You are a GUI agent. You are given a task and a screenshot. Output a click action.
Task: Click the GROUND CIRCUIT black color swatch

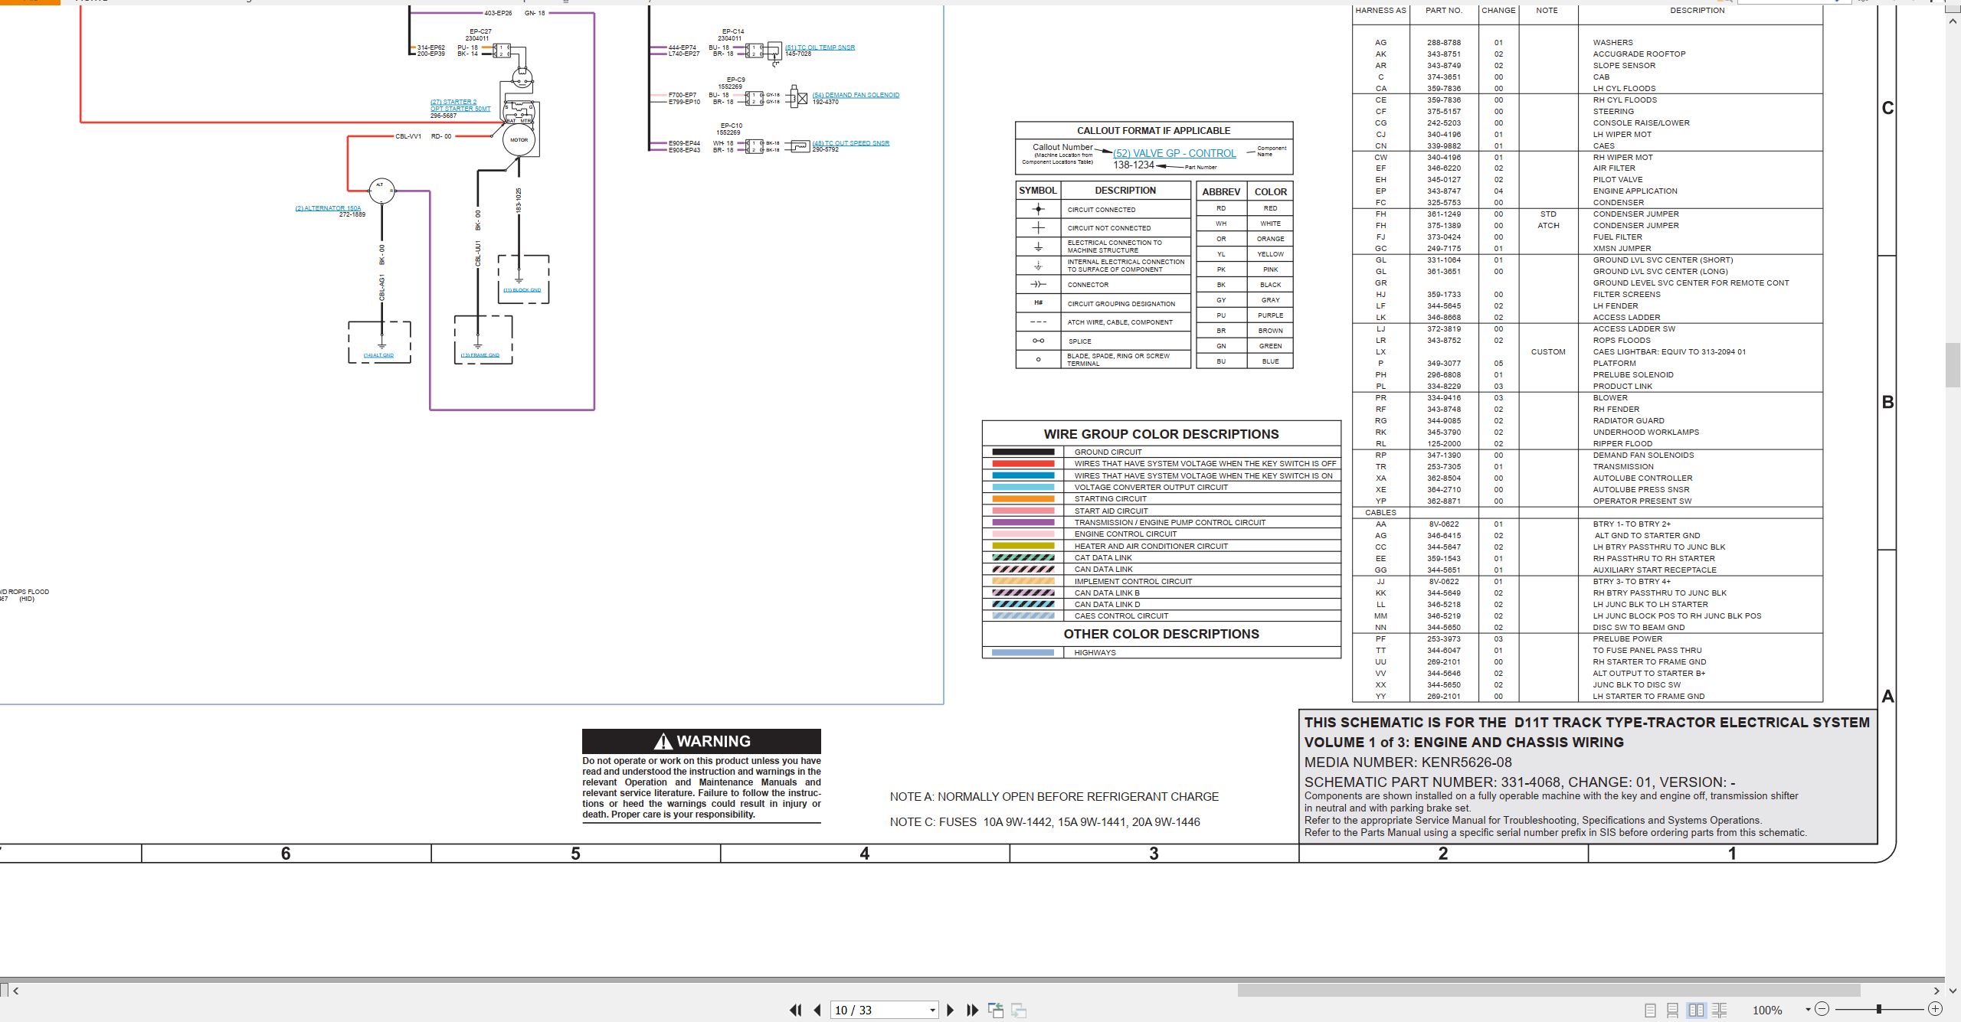[1023, 452]
